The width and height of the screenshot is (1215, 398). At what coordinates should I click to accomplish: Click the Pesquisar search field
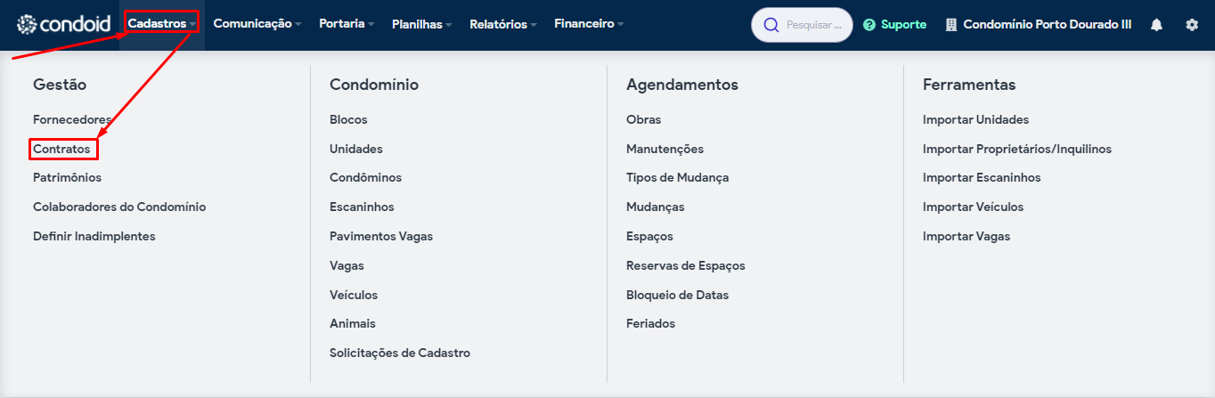[x=802, y=25]
